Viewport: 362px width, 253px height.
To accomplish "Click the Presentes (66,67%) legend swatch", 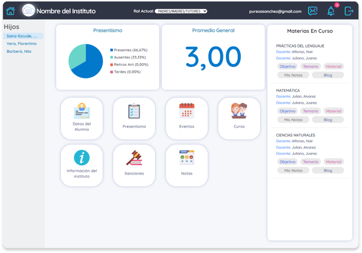I will (x=112, y=50).
